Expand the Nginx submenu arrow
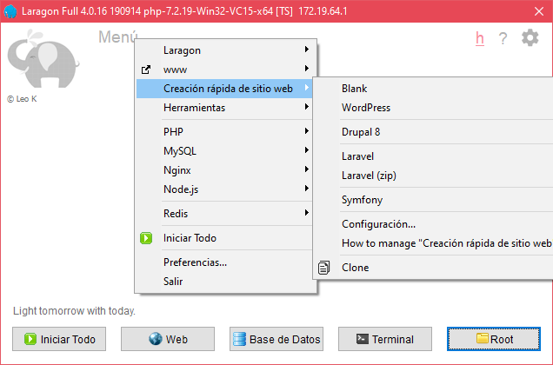The width and height of the screenshot is (553, 365). (307, 169)
